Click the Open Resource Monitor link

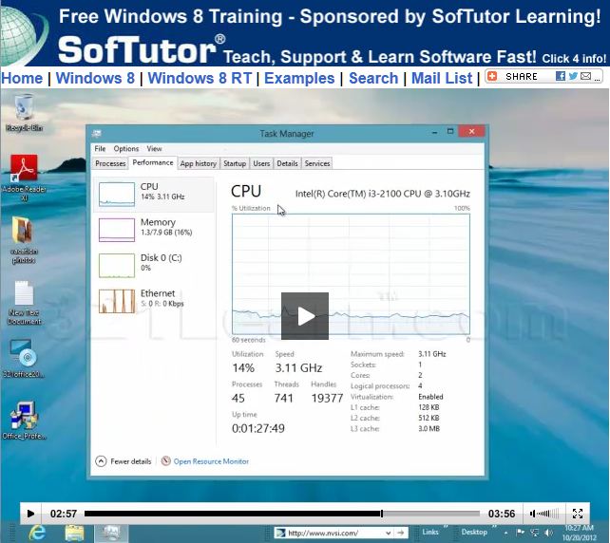pyautogui.click(x=211, y=461)
